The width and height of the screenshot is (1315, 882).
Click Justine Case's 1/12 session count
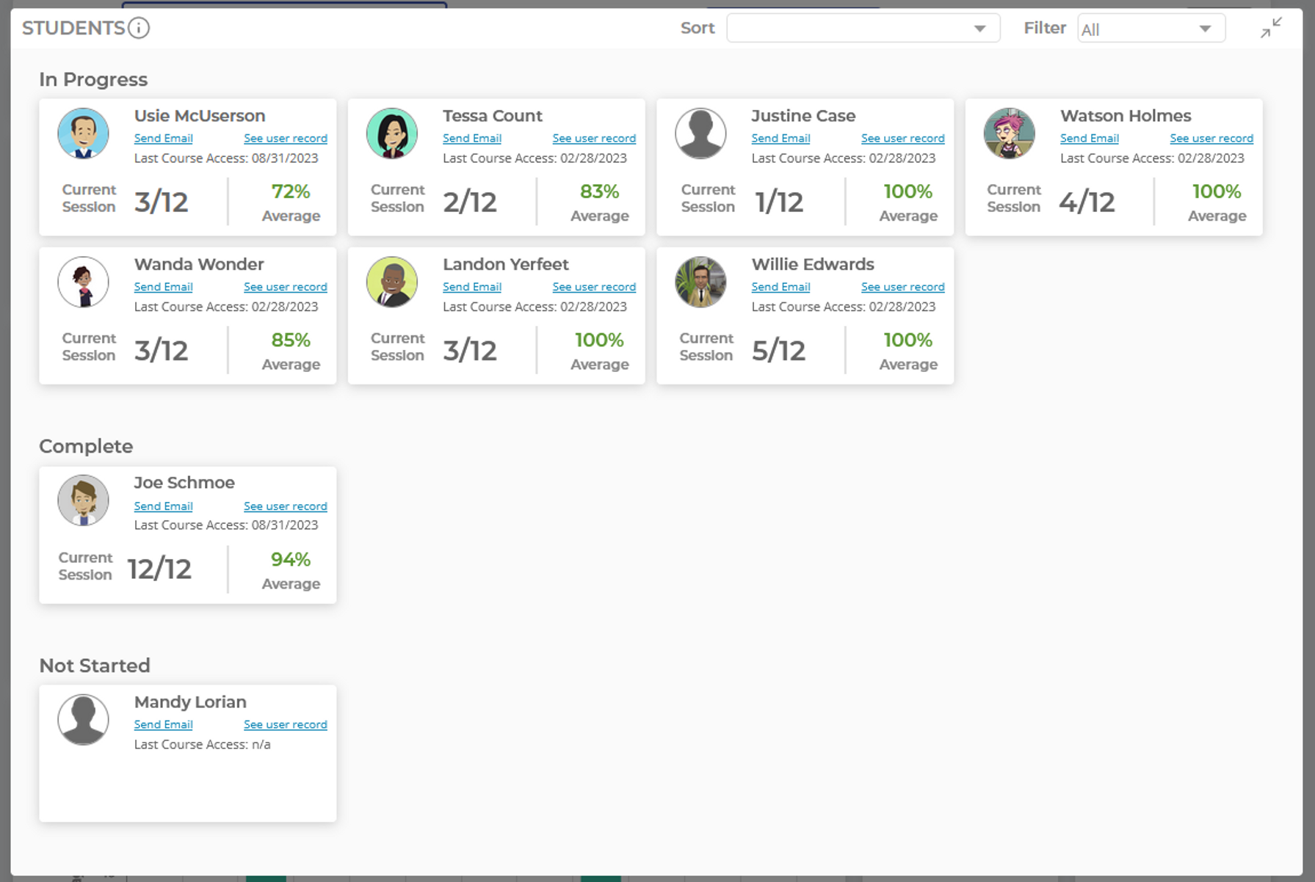[779, 202]
